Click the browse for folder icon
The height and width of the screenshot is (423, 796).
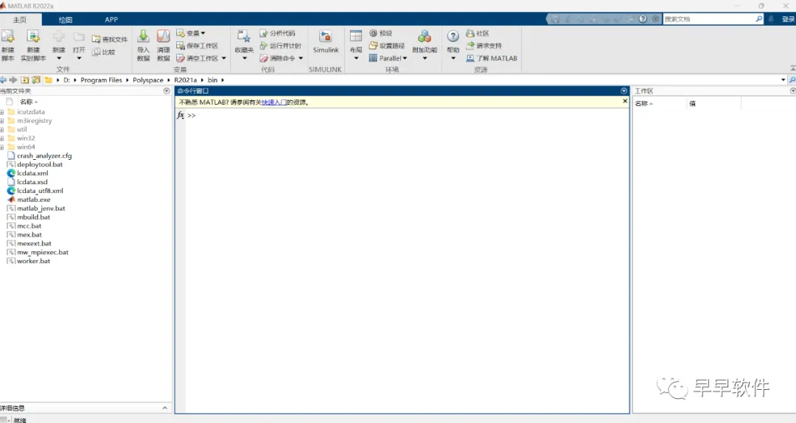click(x=36, y=80)
